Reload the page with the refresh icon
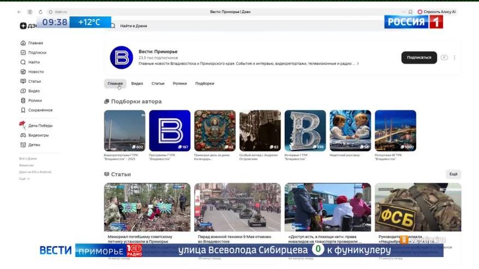Screen dimensions: 479x269 [x=40, y=12]
